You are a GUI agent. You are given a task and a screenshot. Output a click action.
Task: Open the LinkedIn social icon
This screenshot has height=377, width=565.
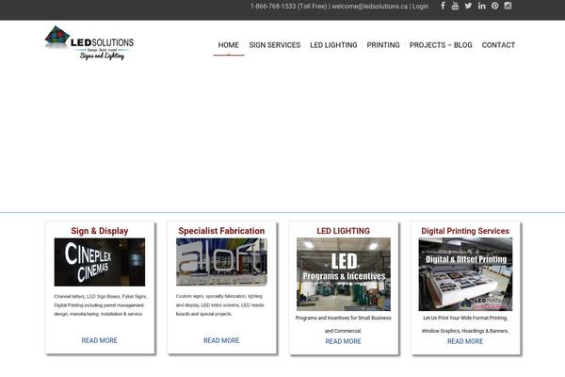[x=482, y=6]
